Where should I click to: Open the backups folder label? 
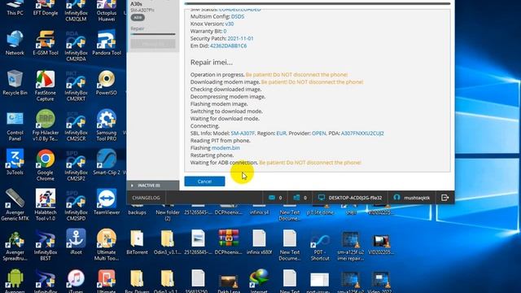pos(137,212)
